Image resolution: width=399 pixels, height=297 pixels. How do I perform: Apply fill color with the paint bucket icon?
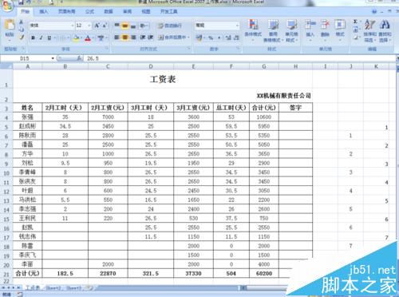click(76, 38)
